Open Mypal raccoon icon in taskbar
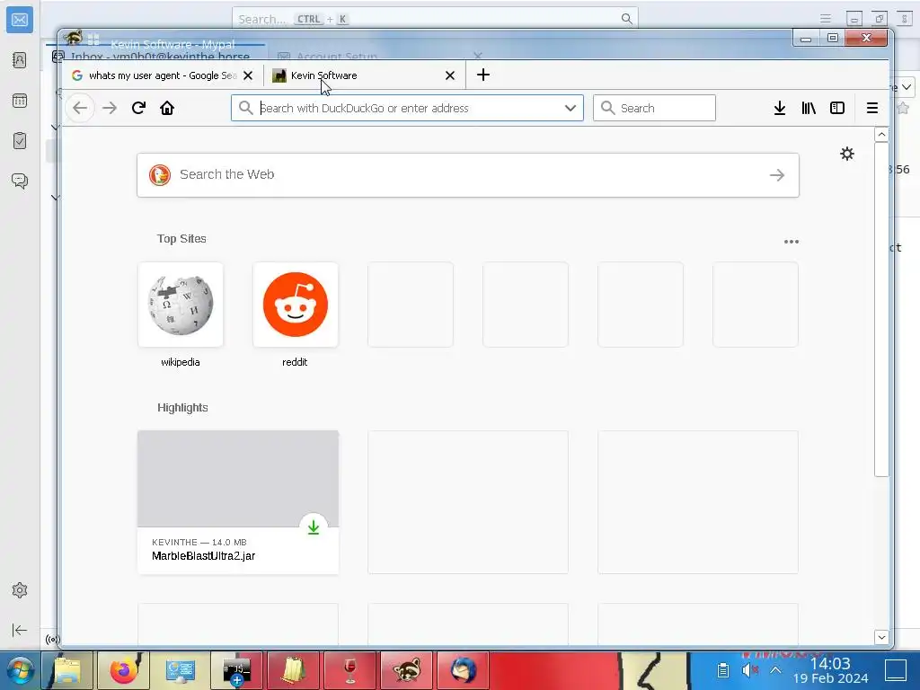The image size is (920, 690). 406,670
